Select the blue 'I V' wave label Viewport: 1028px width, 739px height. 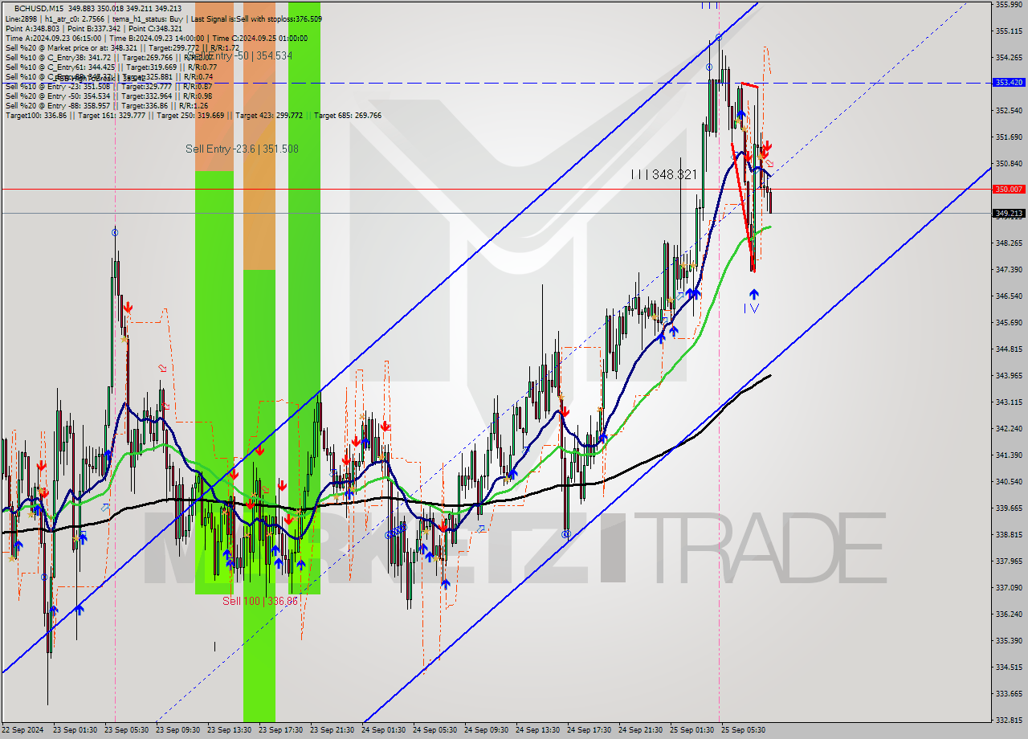pyautogui.click(x=750, y=308)
